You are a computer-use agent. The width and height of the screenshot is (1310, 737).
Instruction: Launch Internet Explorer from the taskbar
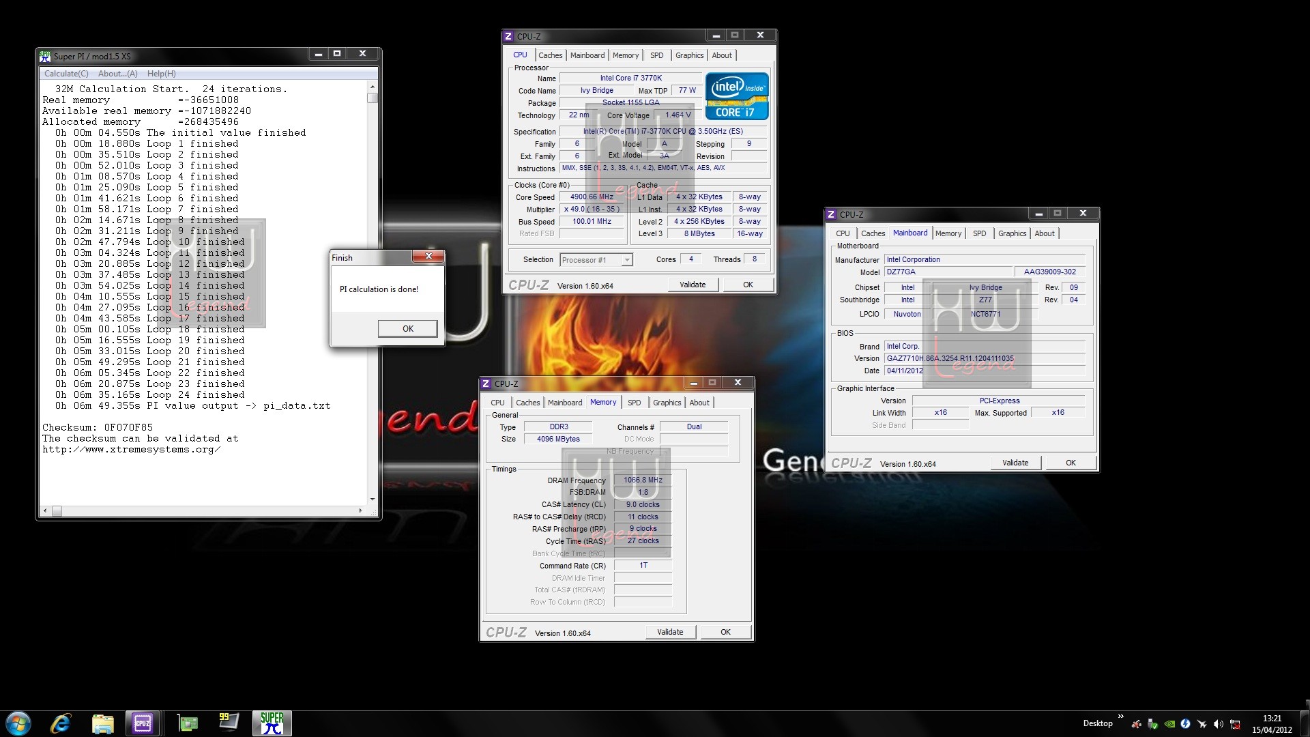click(x=61, y=723)
